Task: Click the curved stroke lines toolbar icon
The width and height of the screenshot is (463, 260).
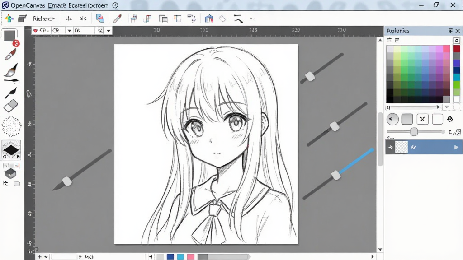Action: tap(238, 19)
